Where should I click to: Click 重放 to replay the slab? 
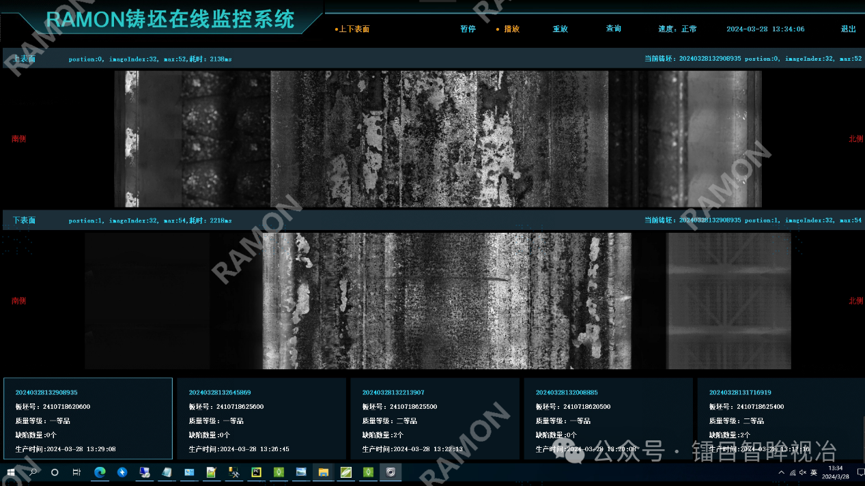tap(560, 29)
